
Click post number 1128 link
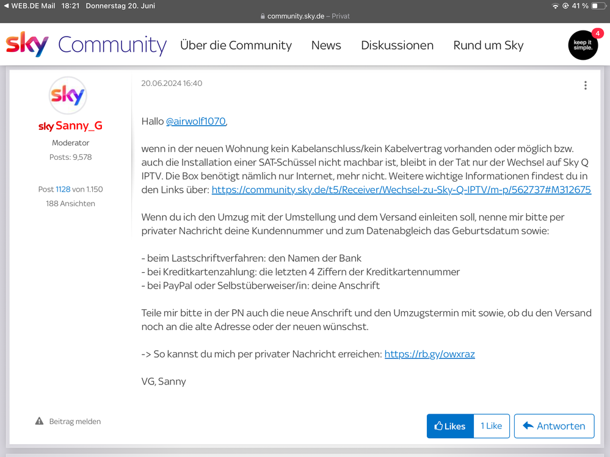[63, 189]
